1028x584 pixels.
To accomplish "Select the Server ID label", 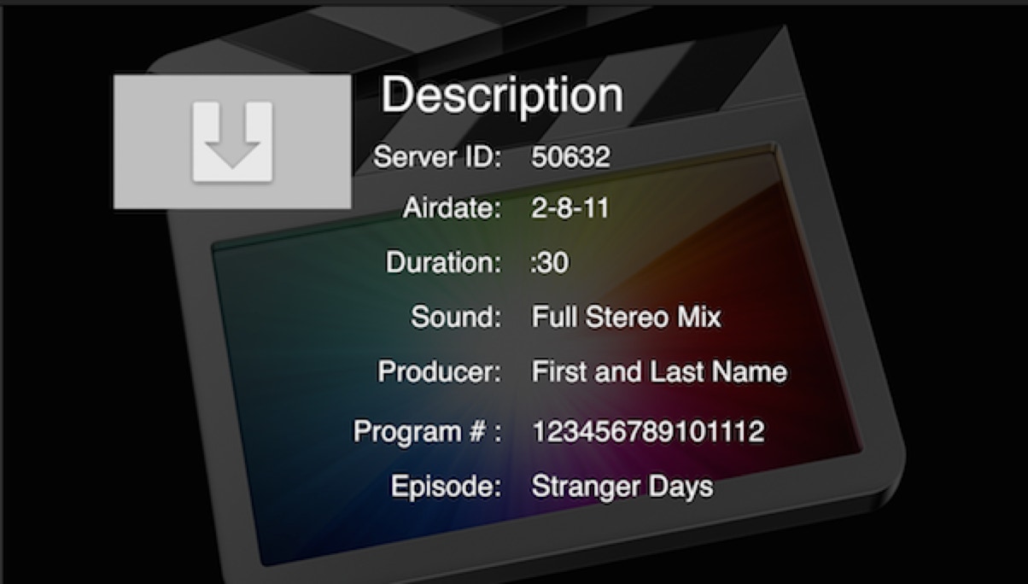I will tap(438, 157).
